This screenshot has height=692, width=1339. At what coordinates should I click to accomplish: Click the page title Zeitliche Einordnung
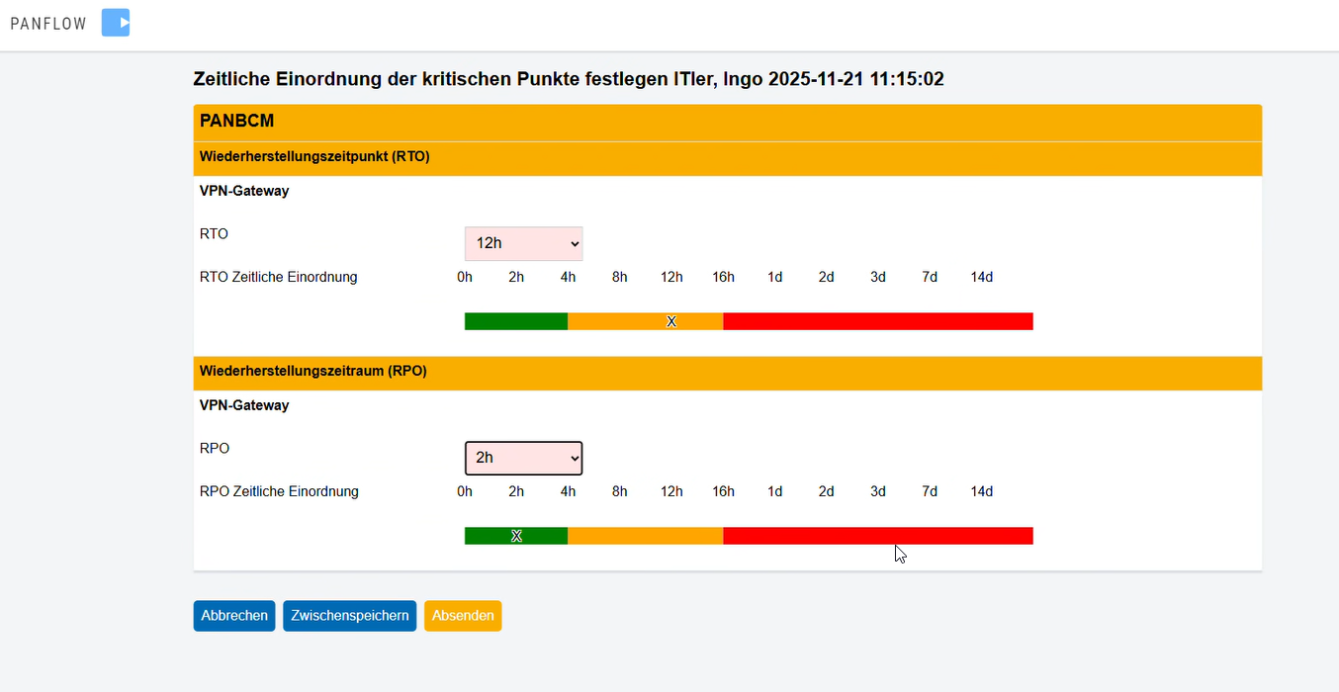tap(568, 79)
